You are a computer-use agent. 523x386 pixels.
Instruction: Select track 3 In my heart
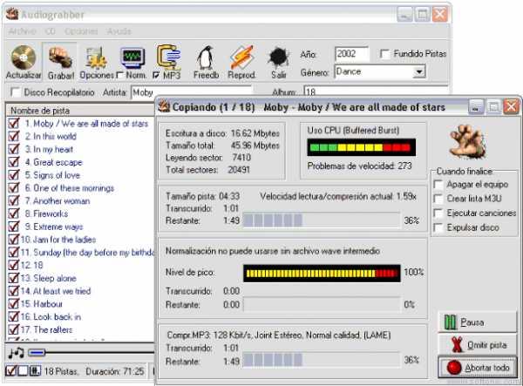[49, 149]
